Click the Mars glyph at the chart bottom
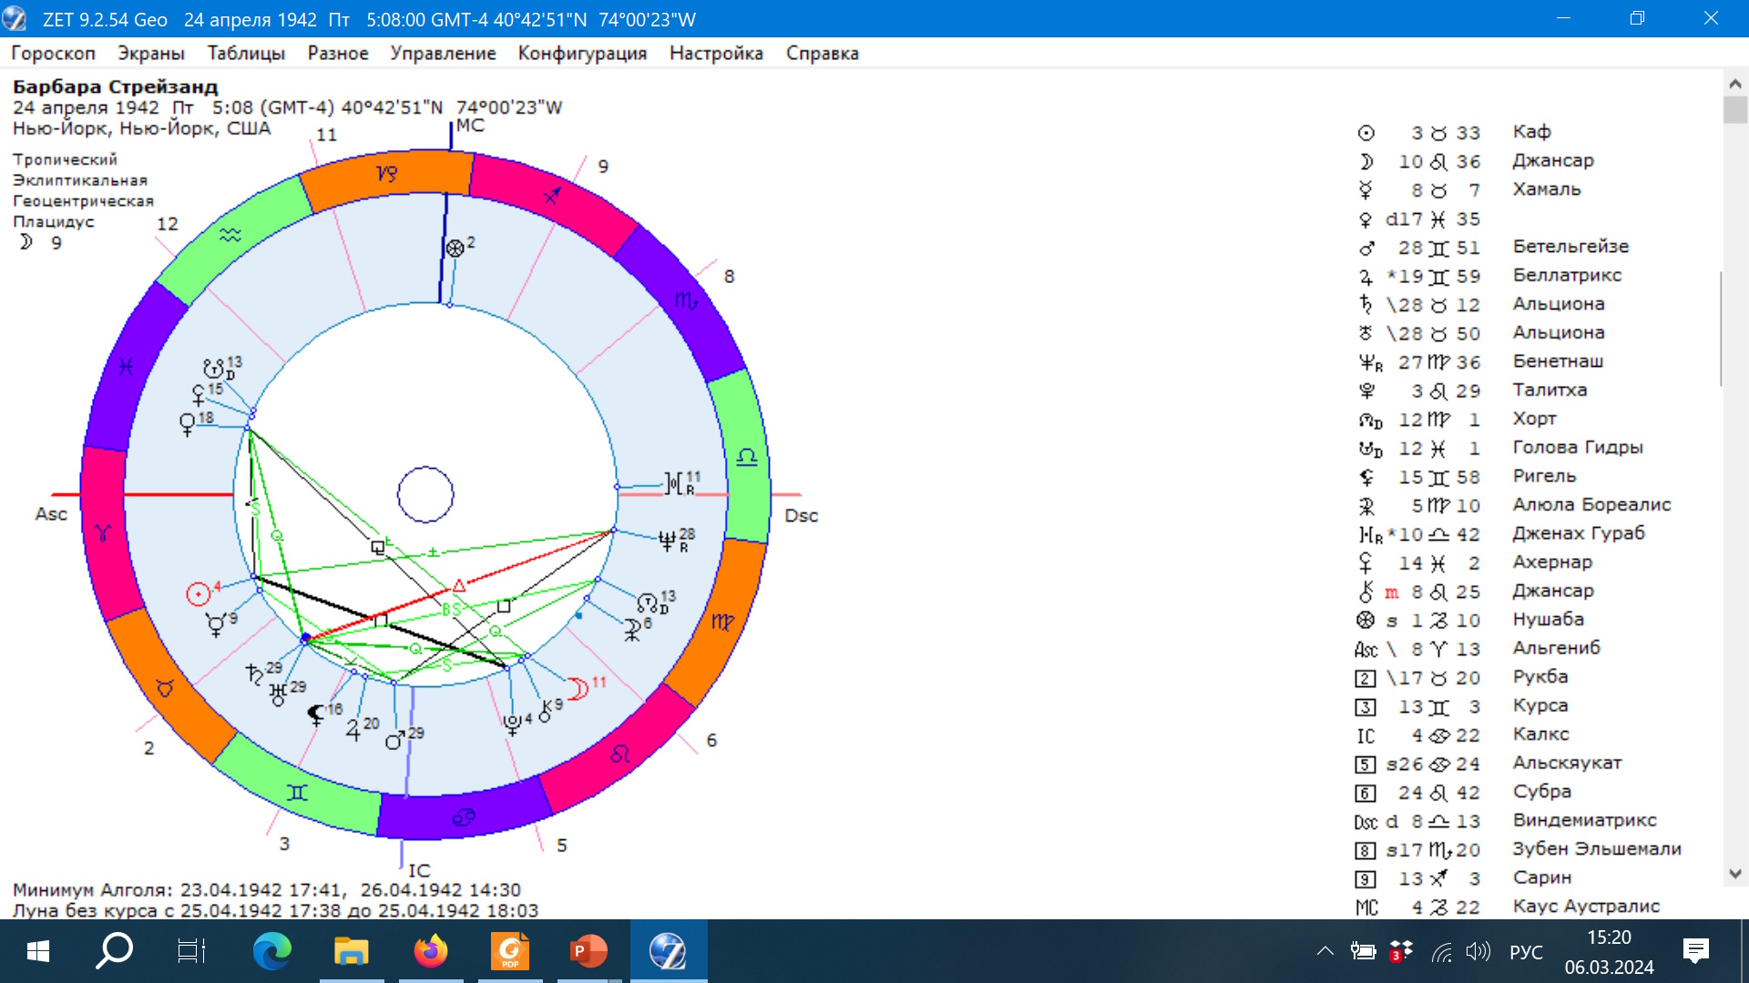This screenshot has width=1749, height=983. coord(394,741)
